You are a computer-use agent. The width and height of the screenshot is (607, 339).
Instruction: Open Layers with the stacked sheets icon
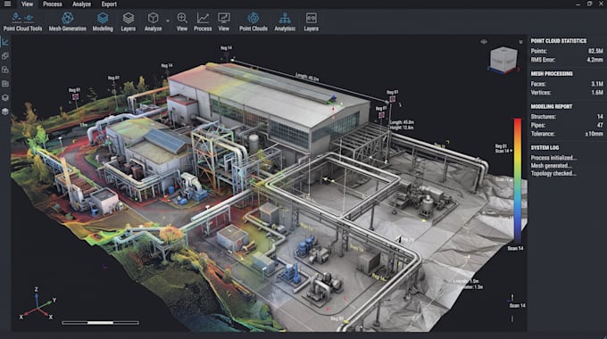point(129,22)
